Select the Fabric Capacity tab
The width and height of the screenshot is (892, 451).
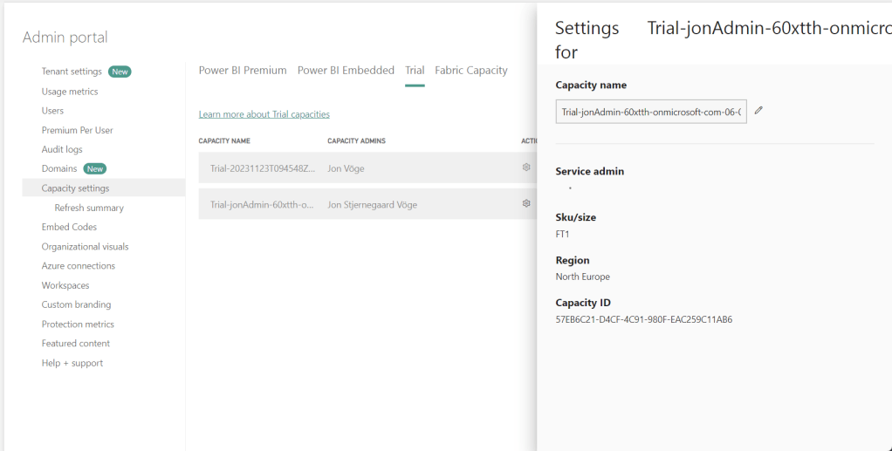coord(470,71)
